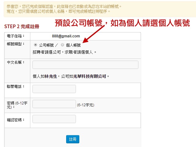Click the yellow 恭喜您 verification notice banner
Image resolution: width=196 pixels, height=147 pixels.
point(98,9)
